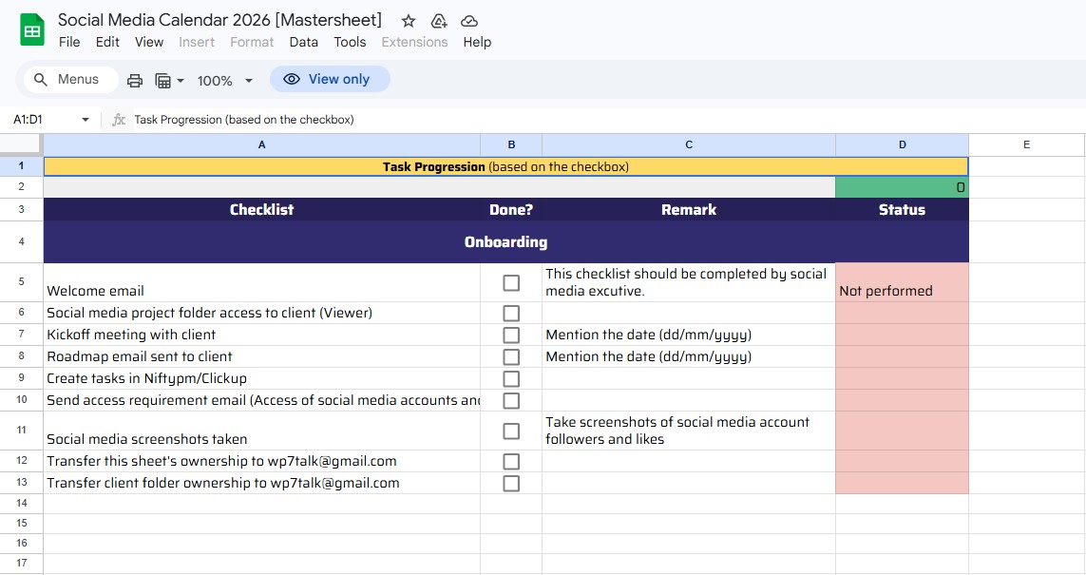Open the print dialog via printer icon
Viewport: 1086px width, 575px height.
coord(133,80)
